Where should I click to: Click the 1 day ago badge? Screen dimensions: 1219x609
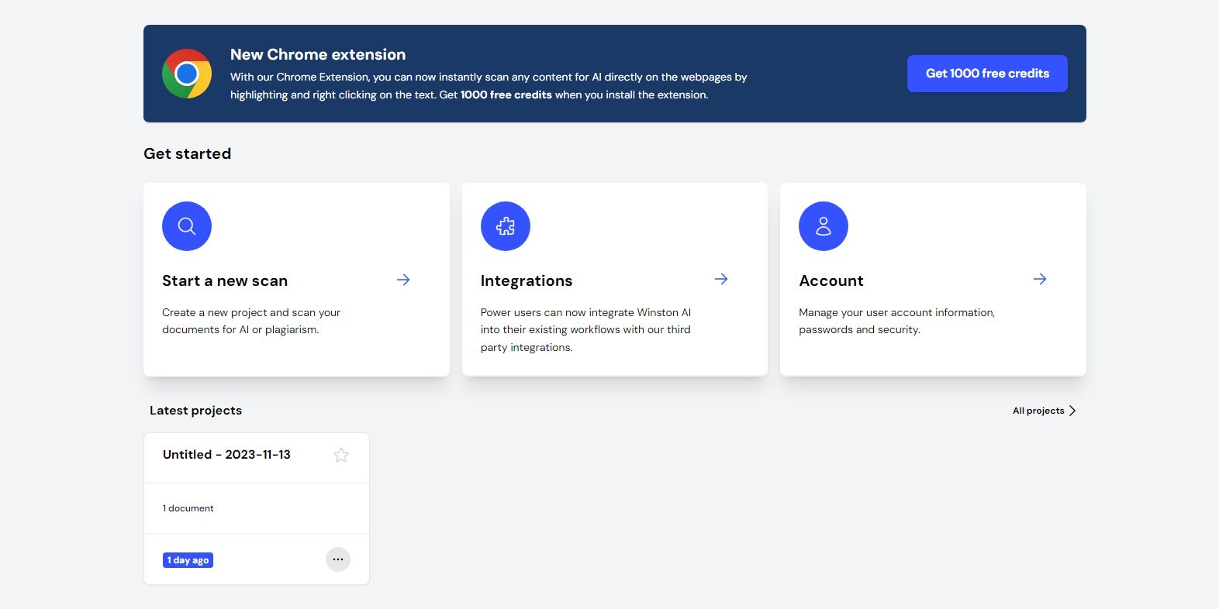coord(188,560)
